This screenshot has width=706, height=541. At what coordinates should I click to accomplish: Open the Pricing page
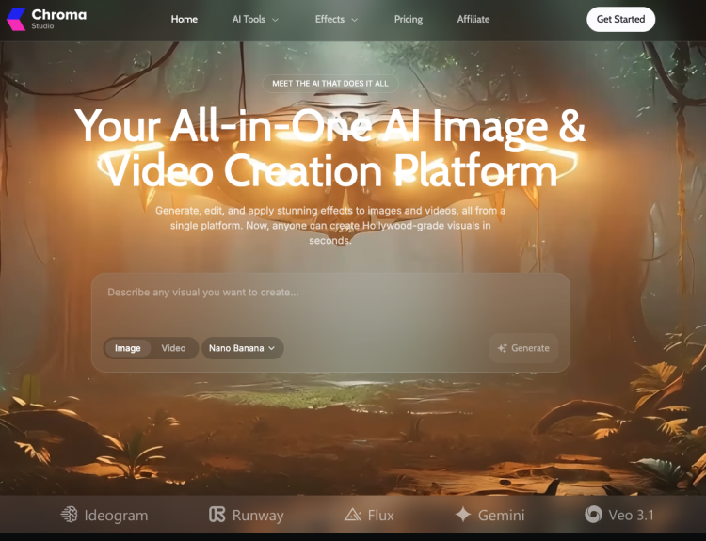409,19
